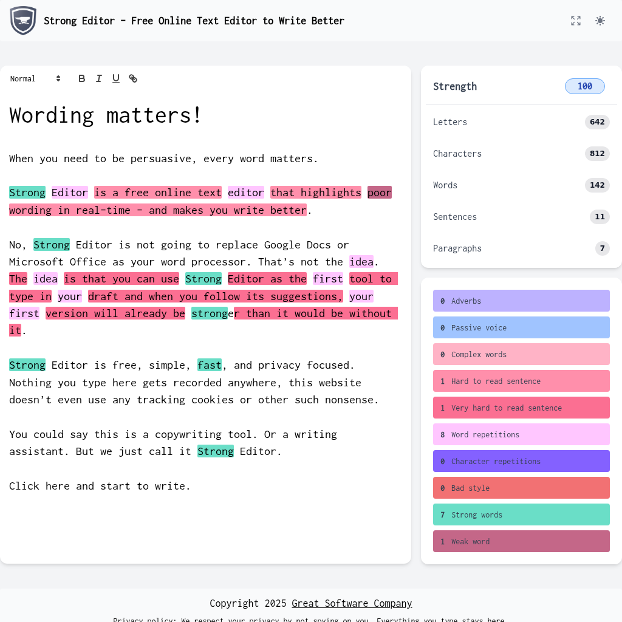Image resolution: width=622 pixels, height=622 pixels.
Task: Click the highlighted word 'editor' in second paragraph
Action: pos(245,193)
